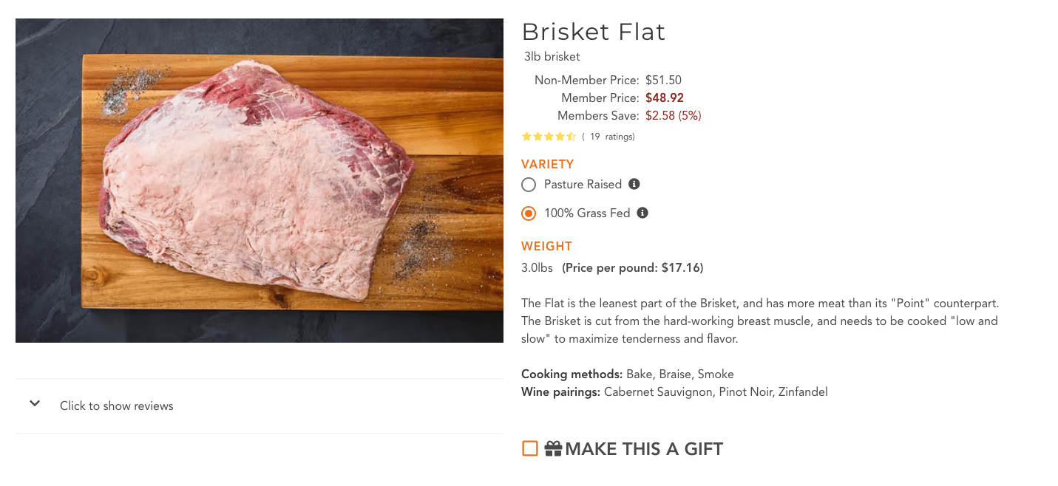Click the info icon beside Pasture Raised
Screen dimensions: 1058x486
634,184
